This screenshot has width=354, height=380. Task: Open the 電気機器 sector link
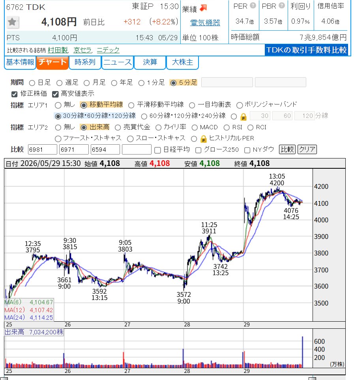click(205, 23)
